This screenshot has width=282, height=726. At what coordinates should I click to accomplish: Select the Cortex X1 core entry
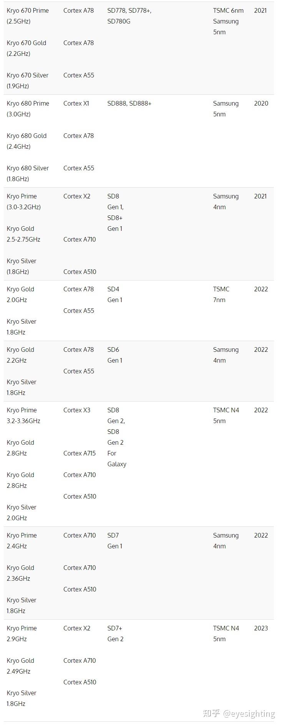76,103
